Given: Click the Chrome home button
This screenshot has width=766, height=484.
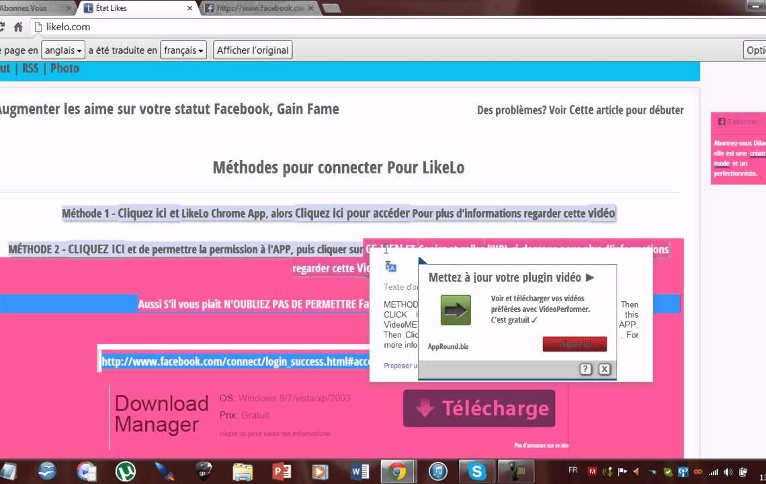Looking at the screenshot, I should (18, 27).
